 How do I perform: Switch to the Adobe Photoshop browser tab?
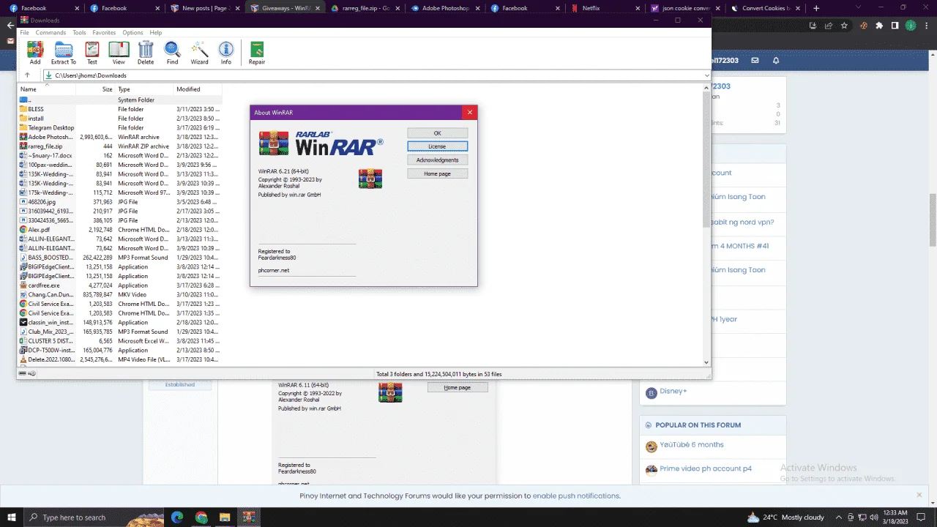tap(445, 8)
